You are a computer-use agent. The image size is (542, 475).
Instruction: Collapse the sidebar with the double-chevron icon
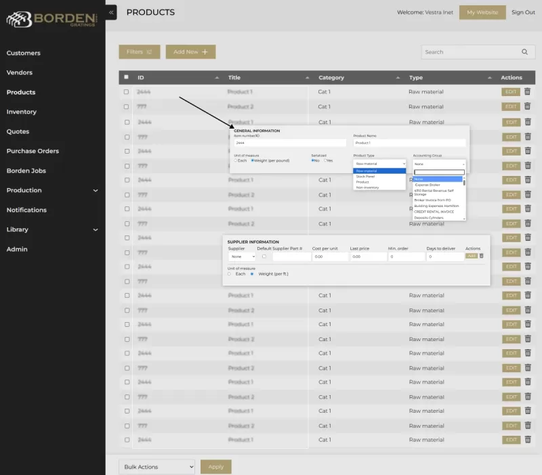[x=111, y=12]
